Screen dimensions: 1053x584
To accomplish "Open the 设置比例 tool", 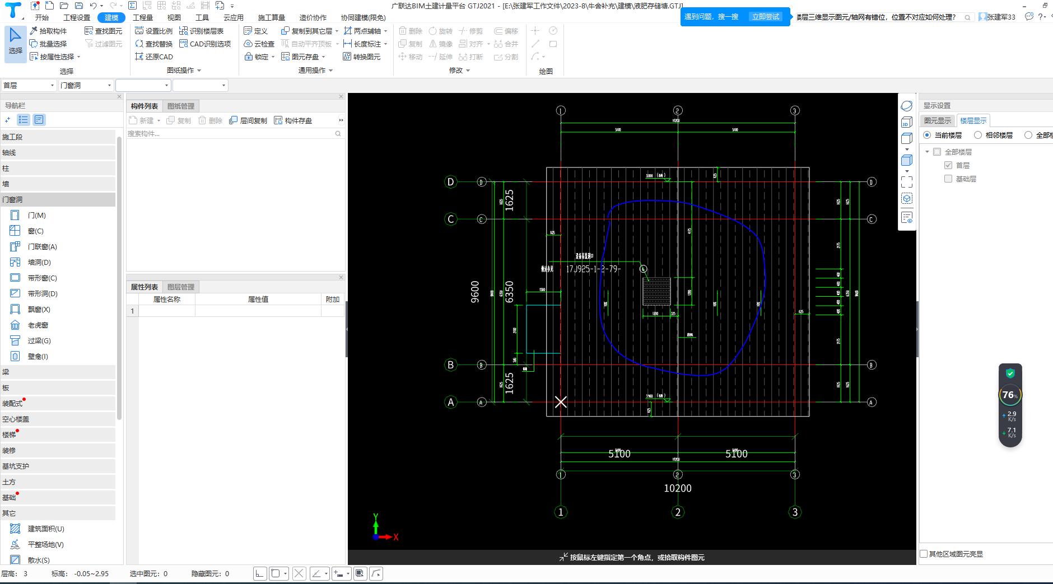I will pos(154,31).
